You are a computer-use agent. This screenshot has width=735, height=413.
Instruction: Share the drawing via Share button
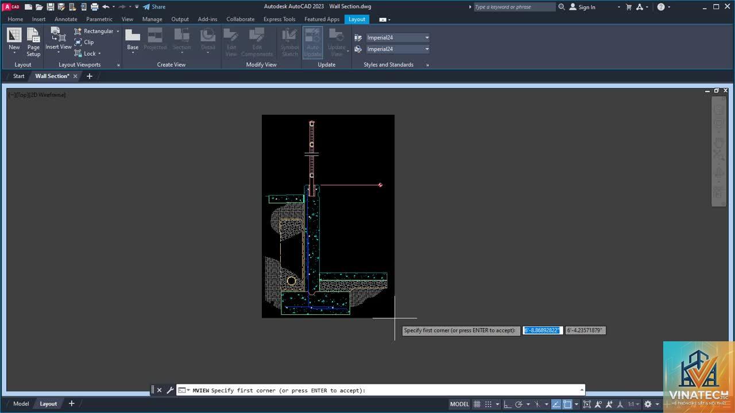(x=154, y=7)
